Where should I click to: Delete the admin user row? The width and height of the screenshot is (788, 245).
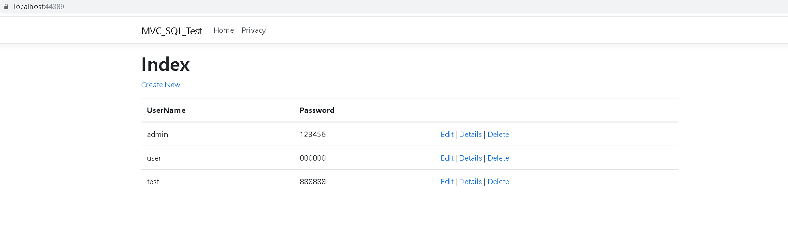coord(498,135)
